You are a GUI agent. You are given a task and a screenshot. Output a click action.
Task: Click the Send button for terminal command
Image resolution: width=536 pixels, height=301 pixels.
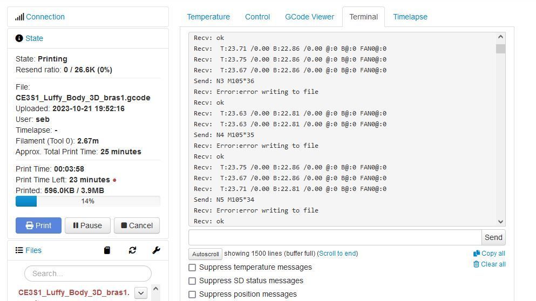pos(493,237)
